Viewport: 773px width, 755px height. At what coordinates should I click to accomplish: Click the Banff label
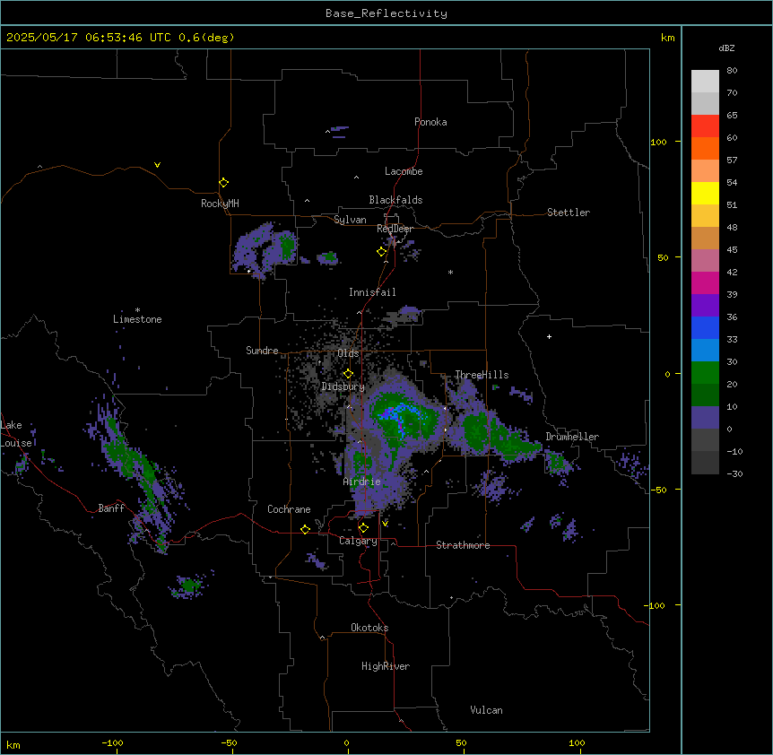111,508
